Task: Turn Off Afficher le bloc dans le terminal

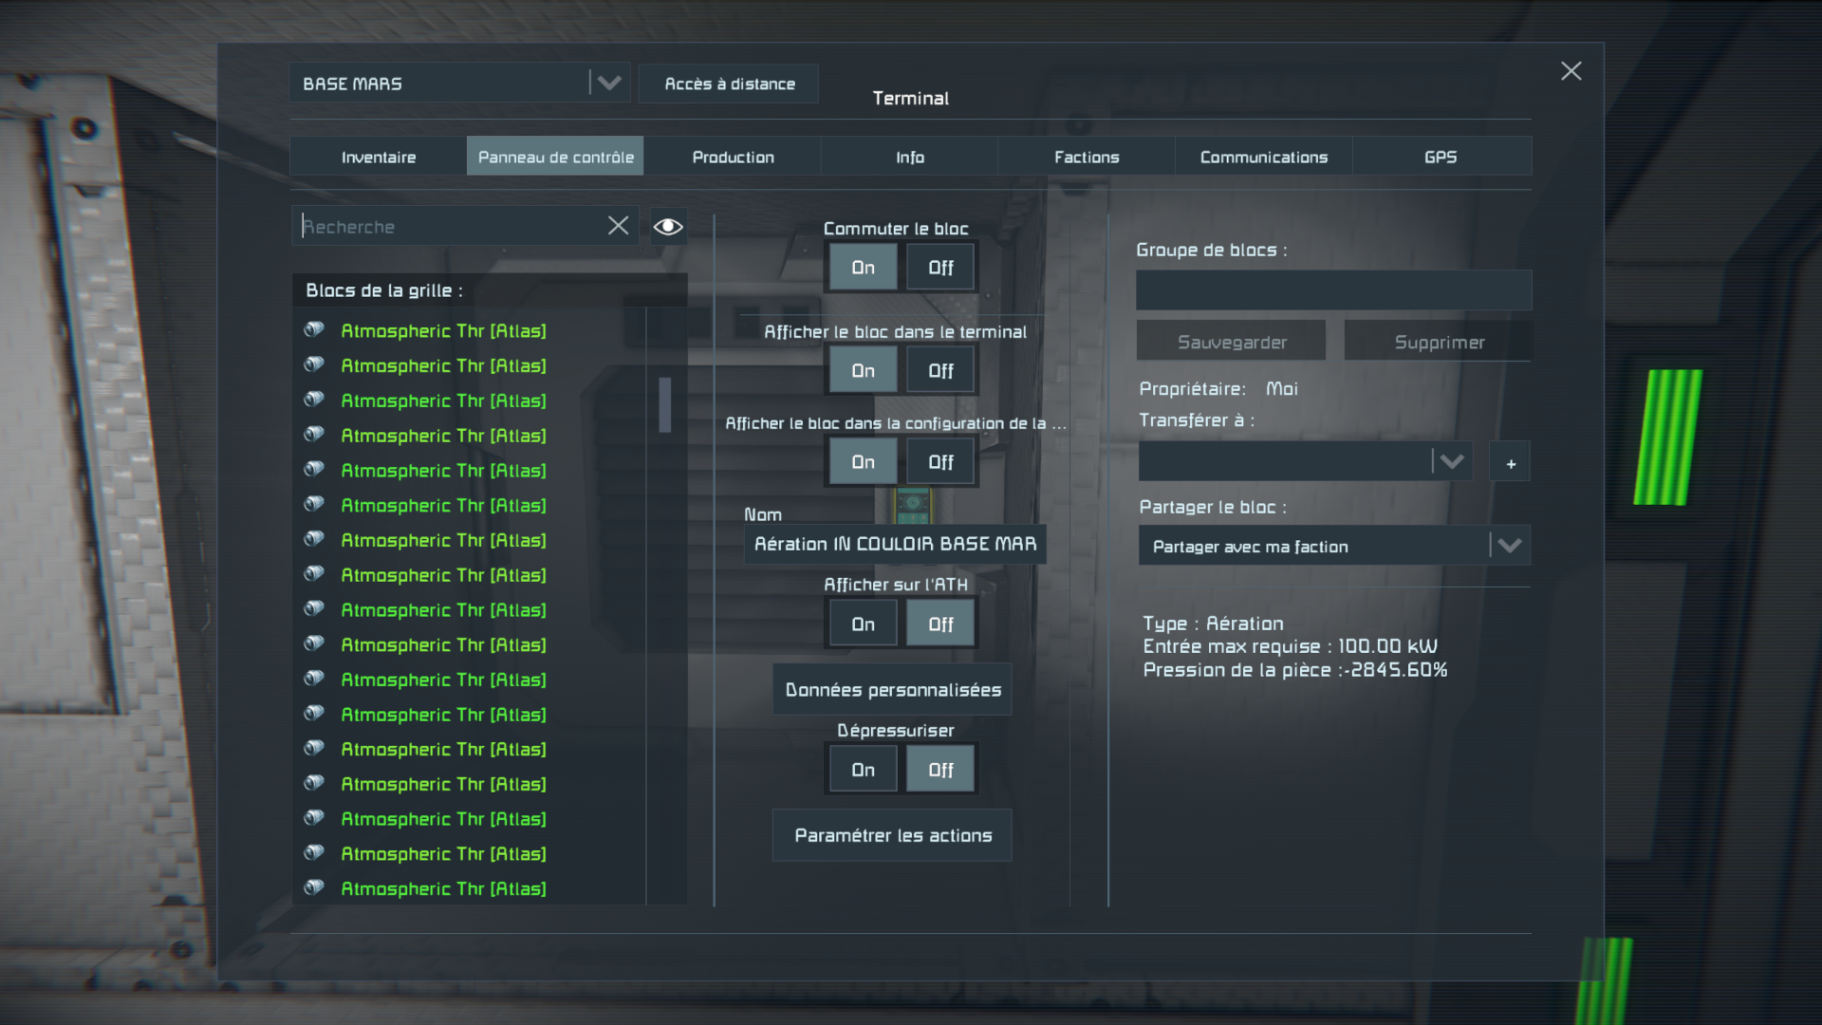Action: (939, 371)
